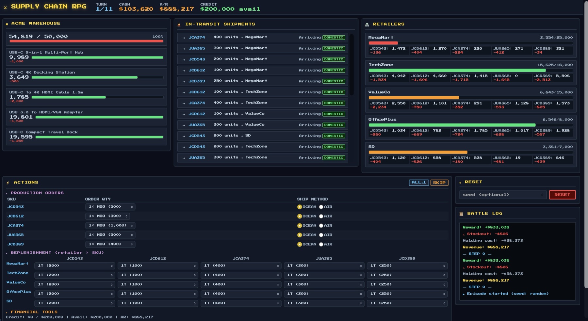Click the stockout warning icon in top log entry
Viewport: 588px width, 321px height.
coord(464,234)
